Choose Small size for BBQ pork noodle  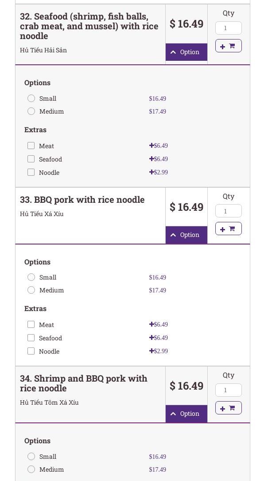(31, 277)
